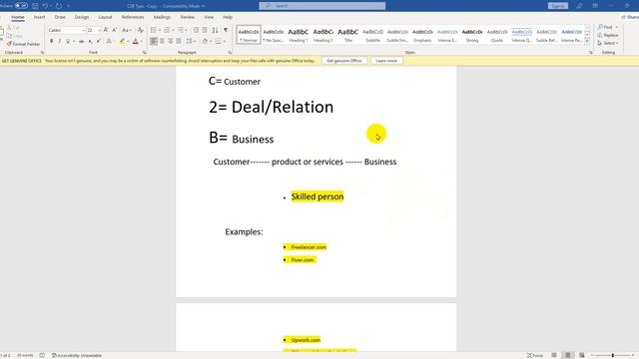Click the Multilevel List button
This screenshot has width=639, height=359.
point(181,30)
